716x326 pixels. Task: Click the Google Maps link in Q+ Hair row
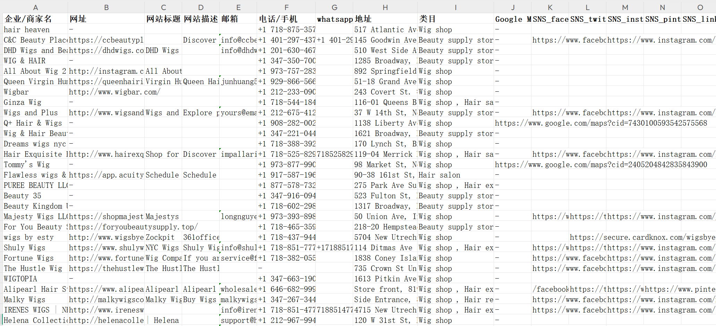coord(513,123)
